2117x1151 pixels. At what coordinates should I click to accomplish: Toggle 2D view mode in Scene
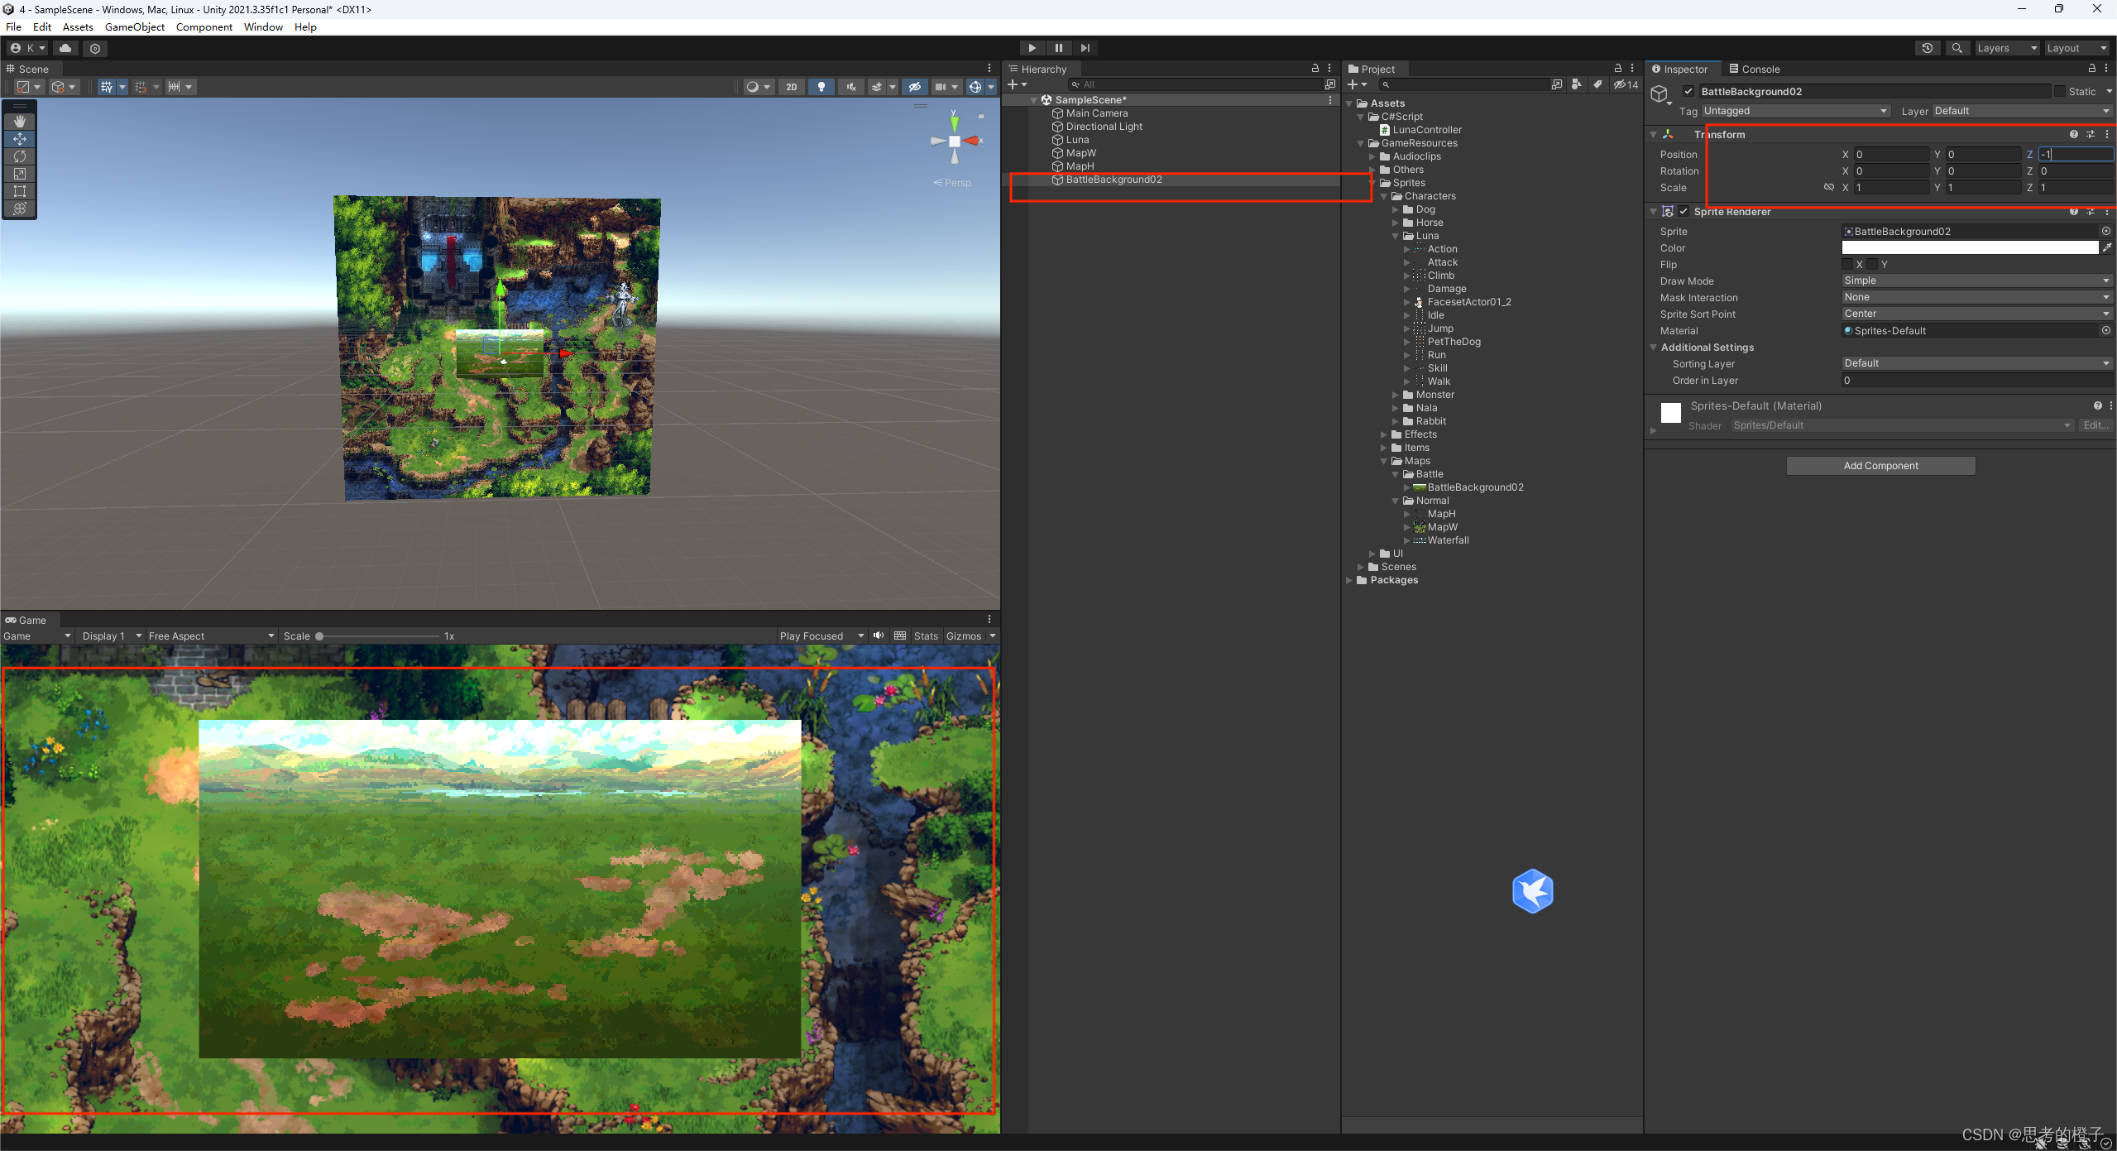click(791, 87)
